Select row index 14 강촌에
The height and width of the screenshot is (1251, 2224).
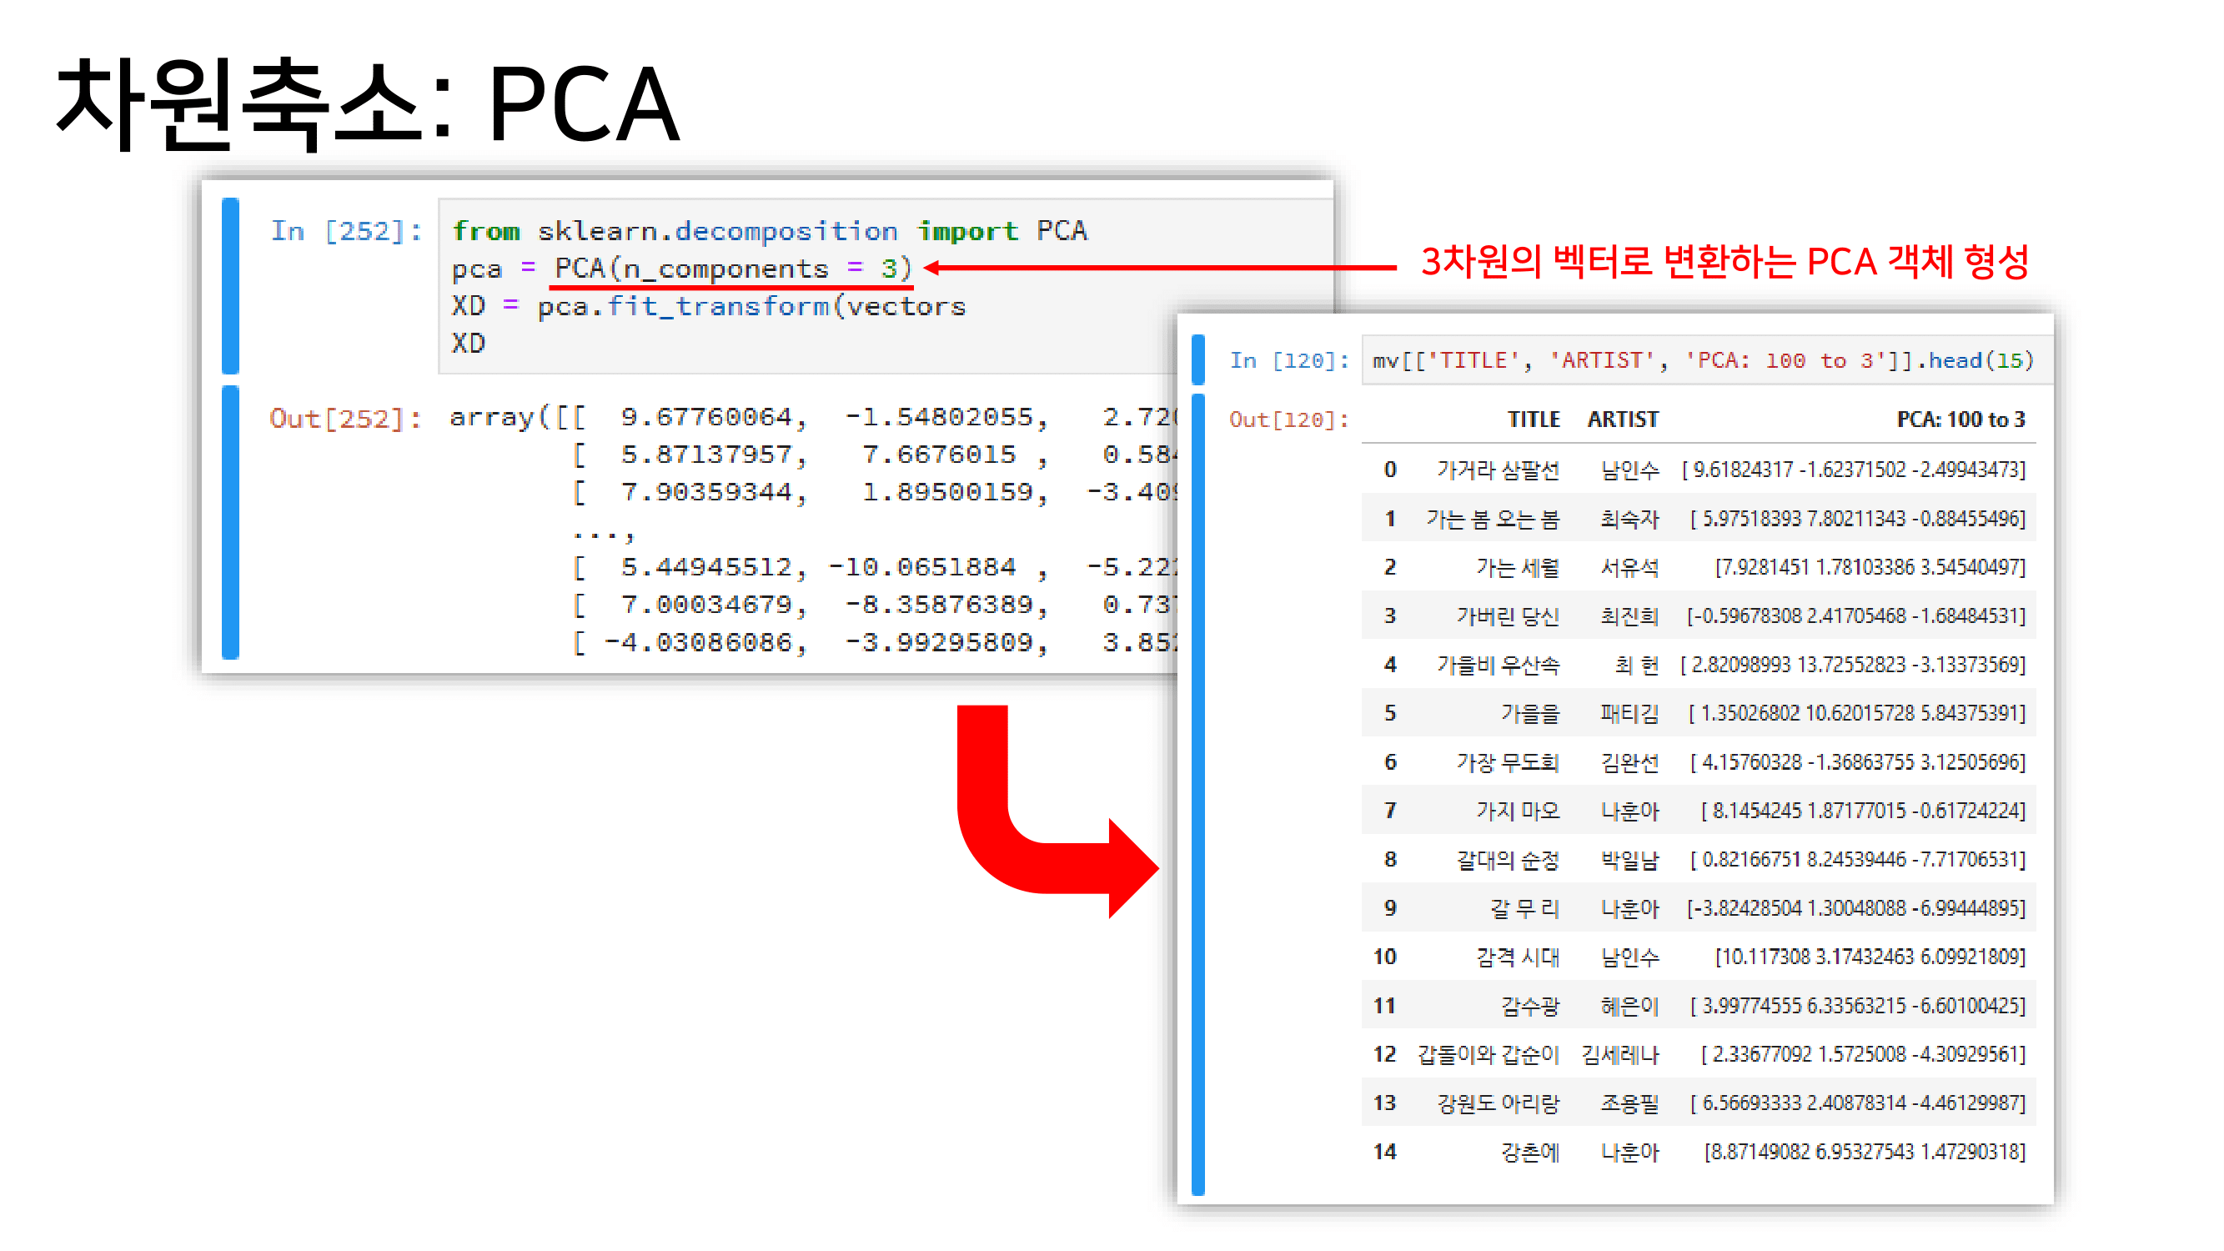click(1384, 1152)
